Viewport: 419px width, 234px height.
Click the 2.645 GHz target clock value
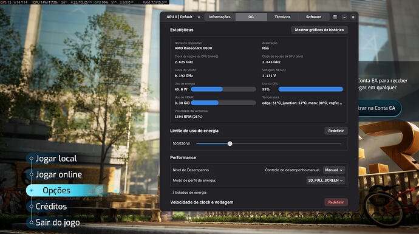(x=271, y=62)
